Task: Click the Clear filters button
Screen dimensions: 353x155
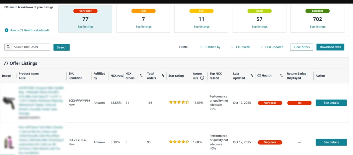Action: click(302, 47)
